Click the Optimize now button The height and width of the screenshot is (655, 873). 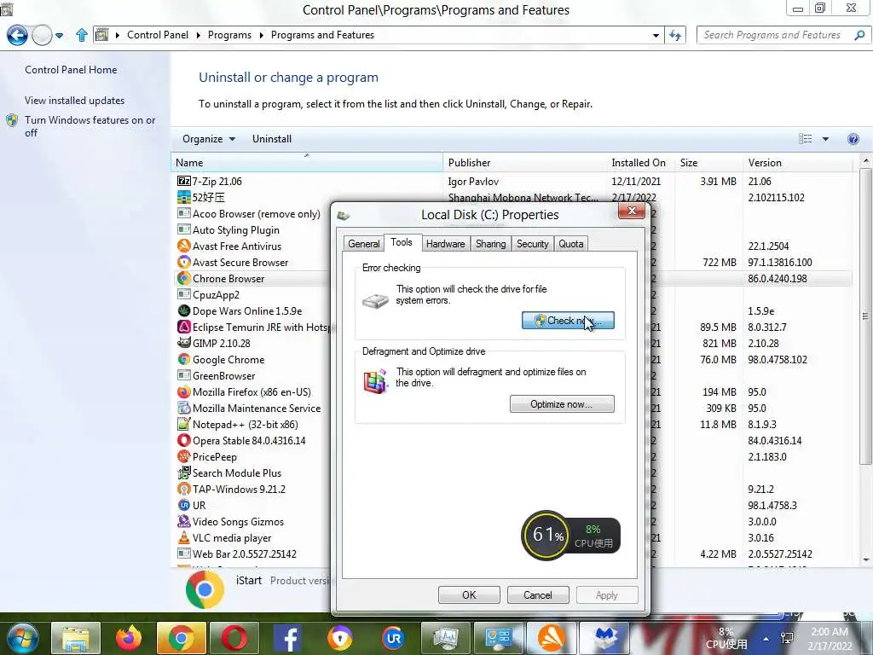coord(562,403)
